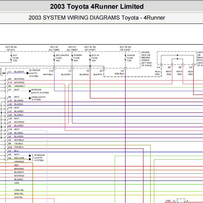This screenshot has height=203, width=203.
Task: Click the B10 PNK/BLK pin row
Action: pyautogui.click(x=16, y=147)
